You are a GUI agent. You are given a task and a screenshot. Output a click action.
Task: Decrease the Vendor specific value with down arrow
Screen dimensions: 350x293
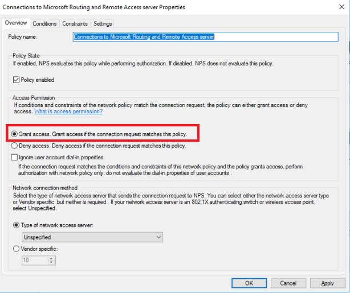click(x=51, y=262)
